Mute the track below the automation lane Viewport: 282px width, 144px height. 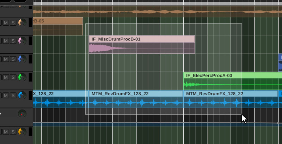click(x=6, y=132)
